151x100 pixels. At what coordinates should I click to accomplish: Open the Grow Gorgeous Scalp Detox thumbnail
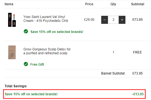[x=12, y=52]
